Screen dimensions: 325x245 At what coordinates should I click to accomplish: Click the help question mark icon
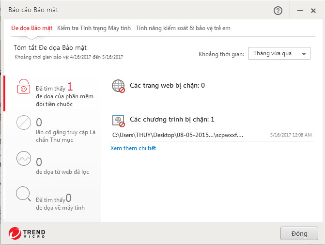[278, 11]
